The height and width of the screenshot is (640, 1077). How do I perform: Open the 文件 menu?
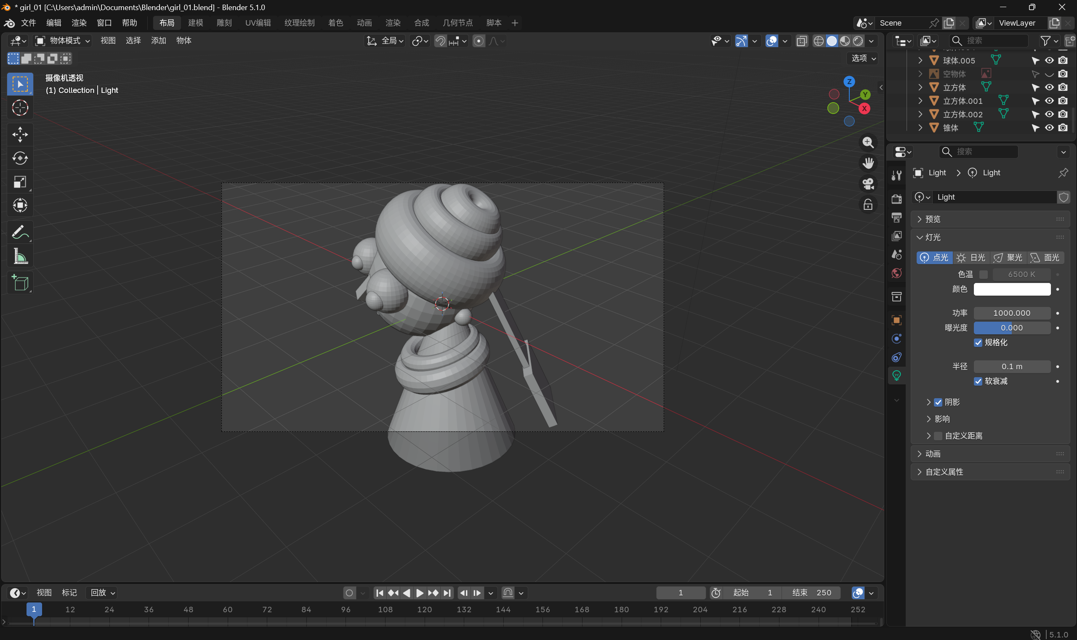29,23
